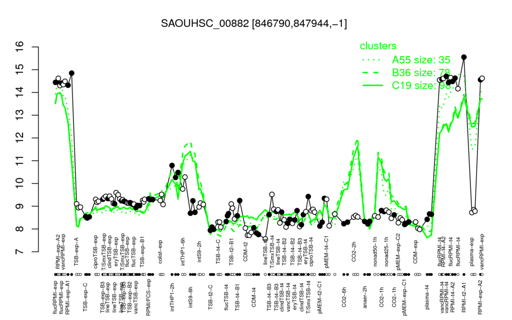Click the 'nonad50-1h' condition label
The image size is (512, 320).
(x=375, y=251)
